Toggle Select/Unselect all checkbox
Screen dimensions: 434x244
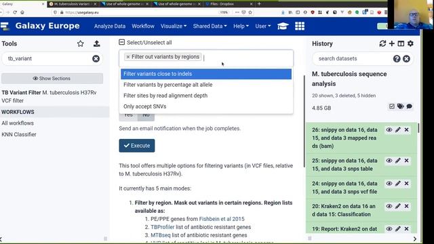122,42
